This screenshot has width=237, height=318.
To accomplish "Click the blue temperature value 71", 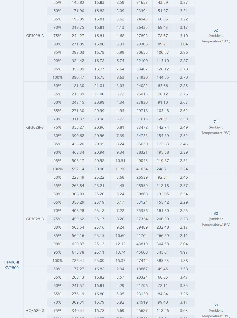I will 216,122.
